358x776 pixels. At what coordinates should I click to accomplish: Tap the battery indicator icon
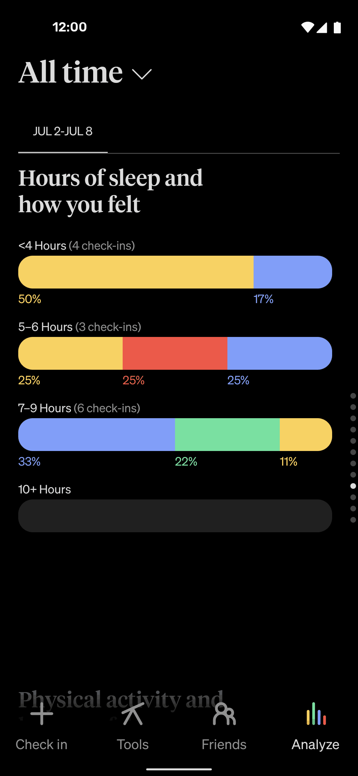(337, 28)
